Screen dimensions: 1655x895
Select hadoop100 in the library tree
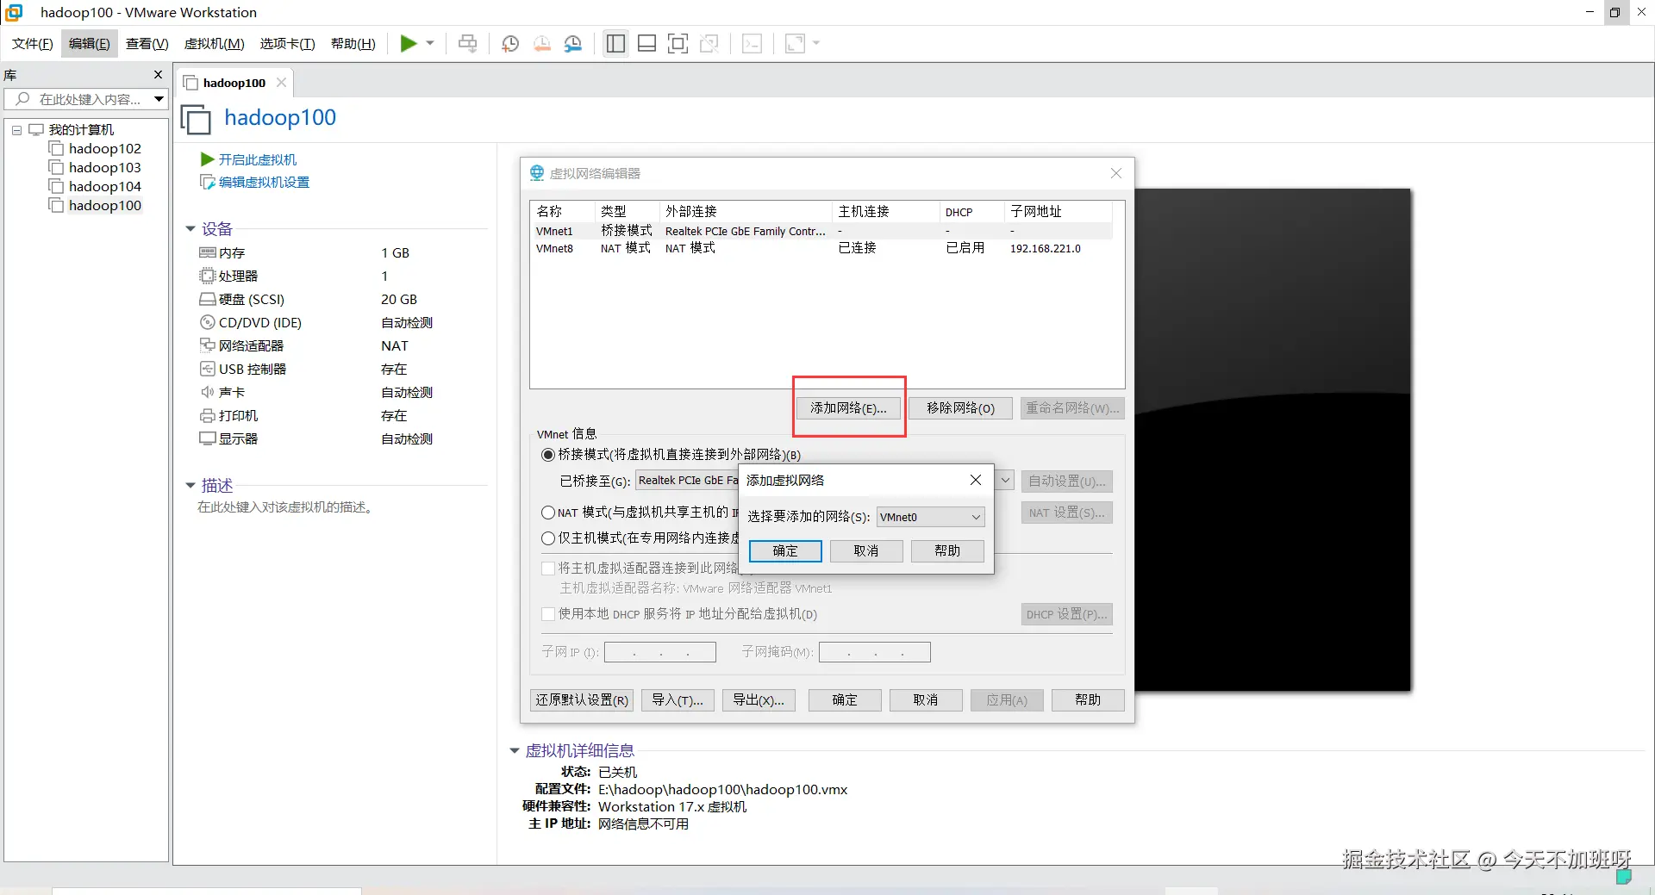(104, 205)
